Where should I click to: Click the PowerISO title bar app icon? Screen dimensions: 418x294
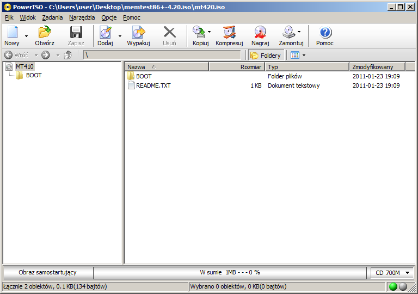click(x=8, y=7)
